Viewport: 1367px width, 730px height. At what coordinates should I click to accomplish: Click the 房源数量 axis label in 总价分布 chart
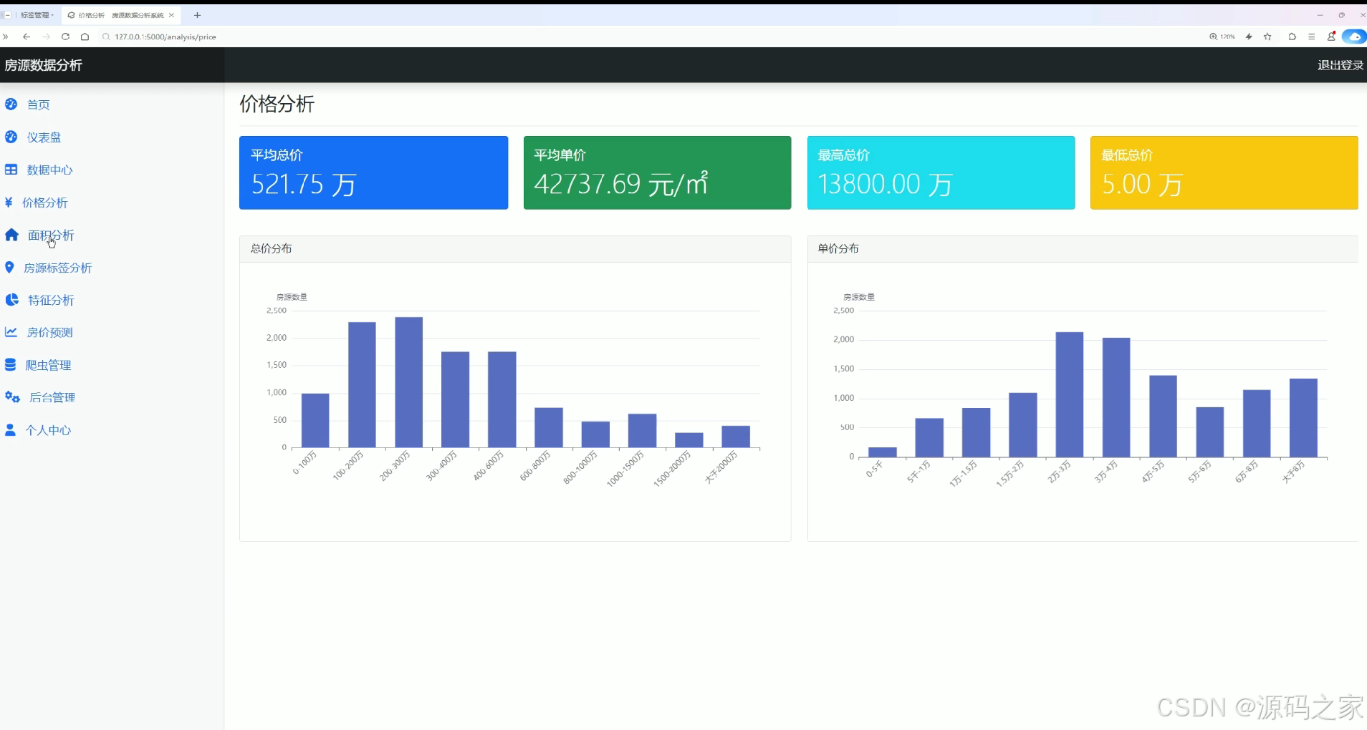pos(292,297)
